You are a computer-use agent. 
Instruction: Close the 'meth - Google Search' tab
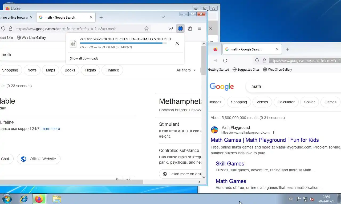[91, 17]
